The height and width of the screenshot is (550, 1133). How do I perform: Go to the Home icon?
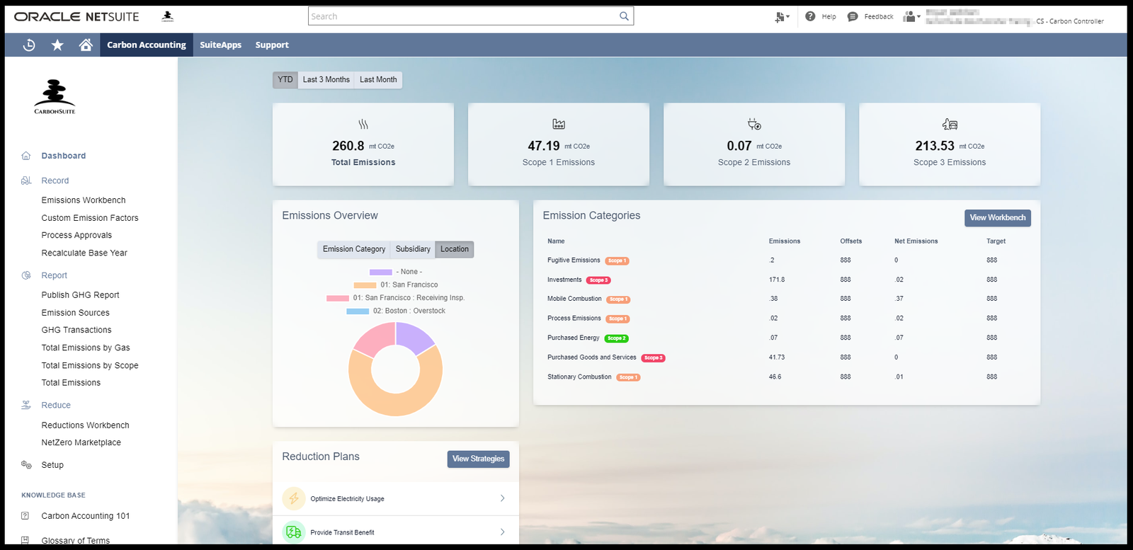click(x=86, y=45)
